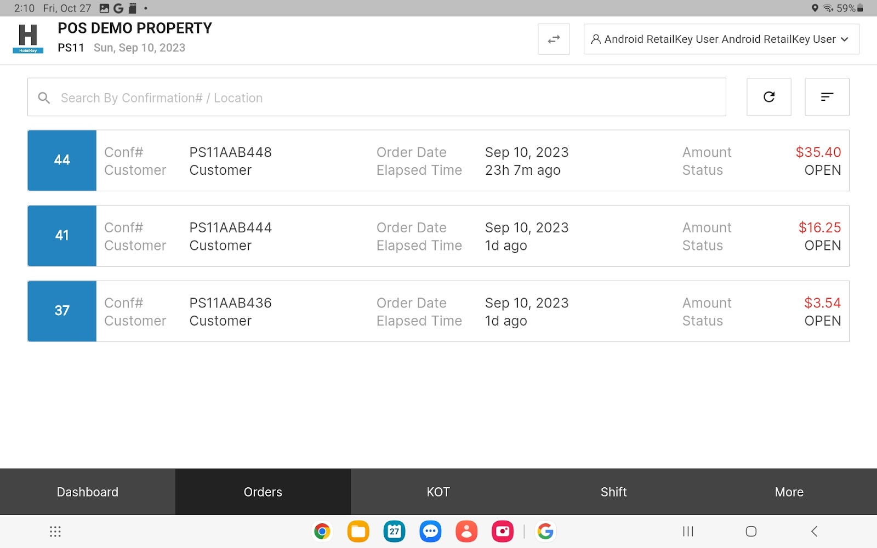Go to the Shift section
Viewport: 877px width, 548px height.
pos(613,492)
